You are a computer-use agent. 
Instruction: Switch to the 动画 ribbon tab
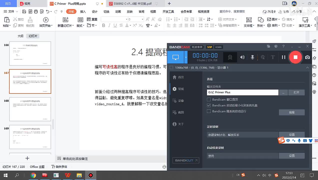[118, 11]
